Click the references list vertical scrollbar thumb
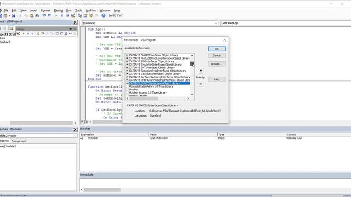This screenshot has height=197, width=351. pyautogui.click(x=192, y=63)
